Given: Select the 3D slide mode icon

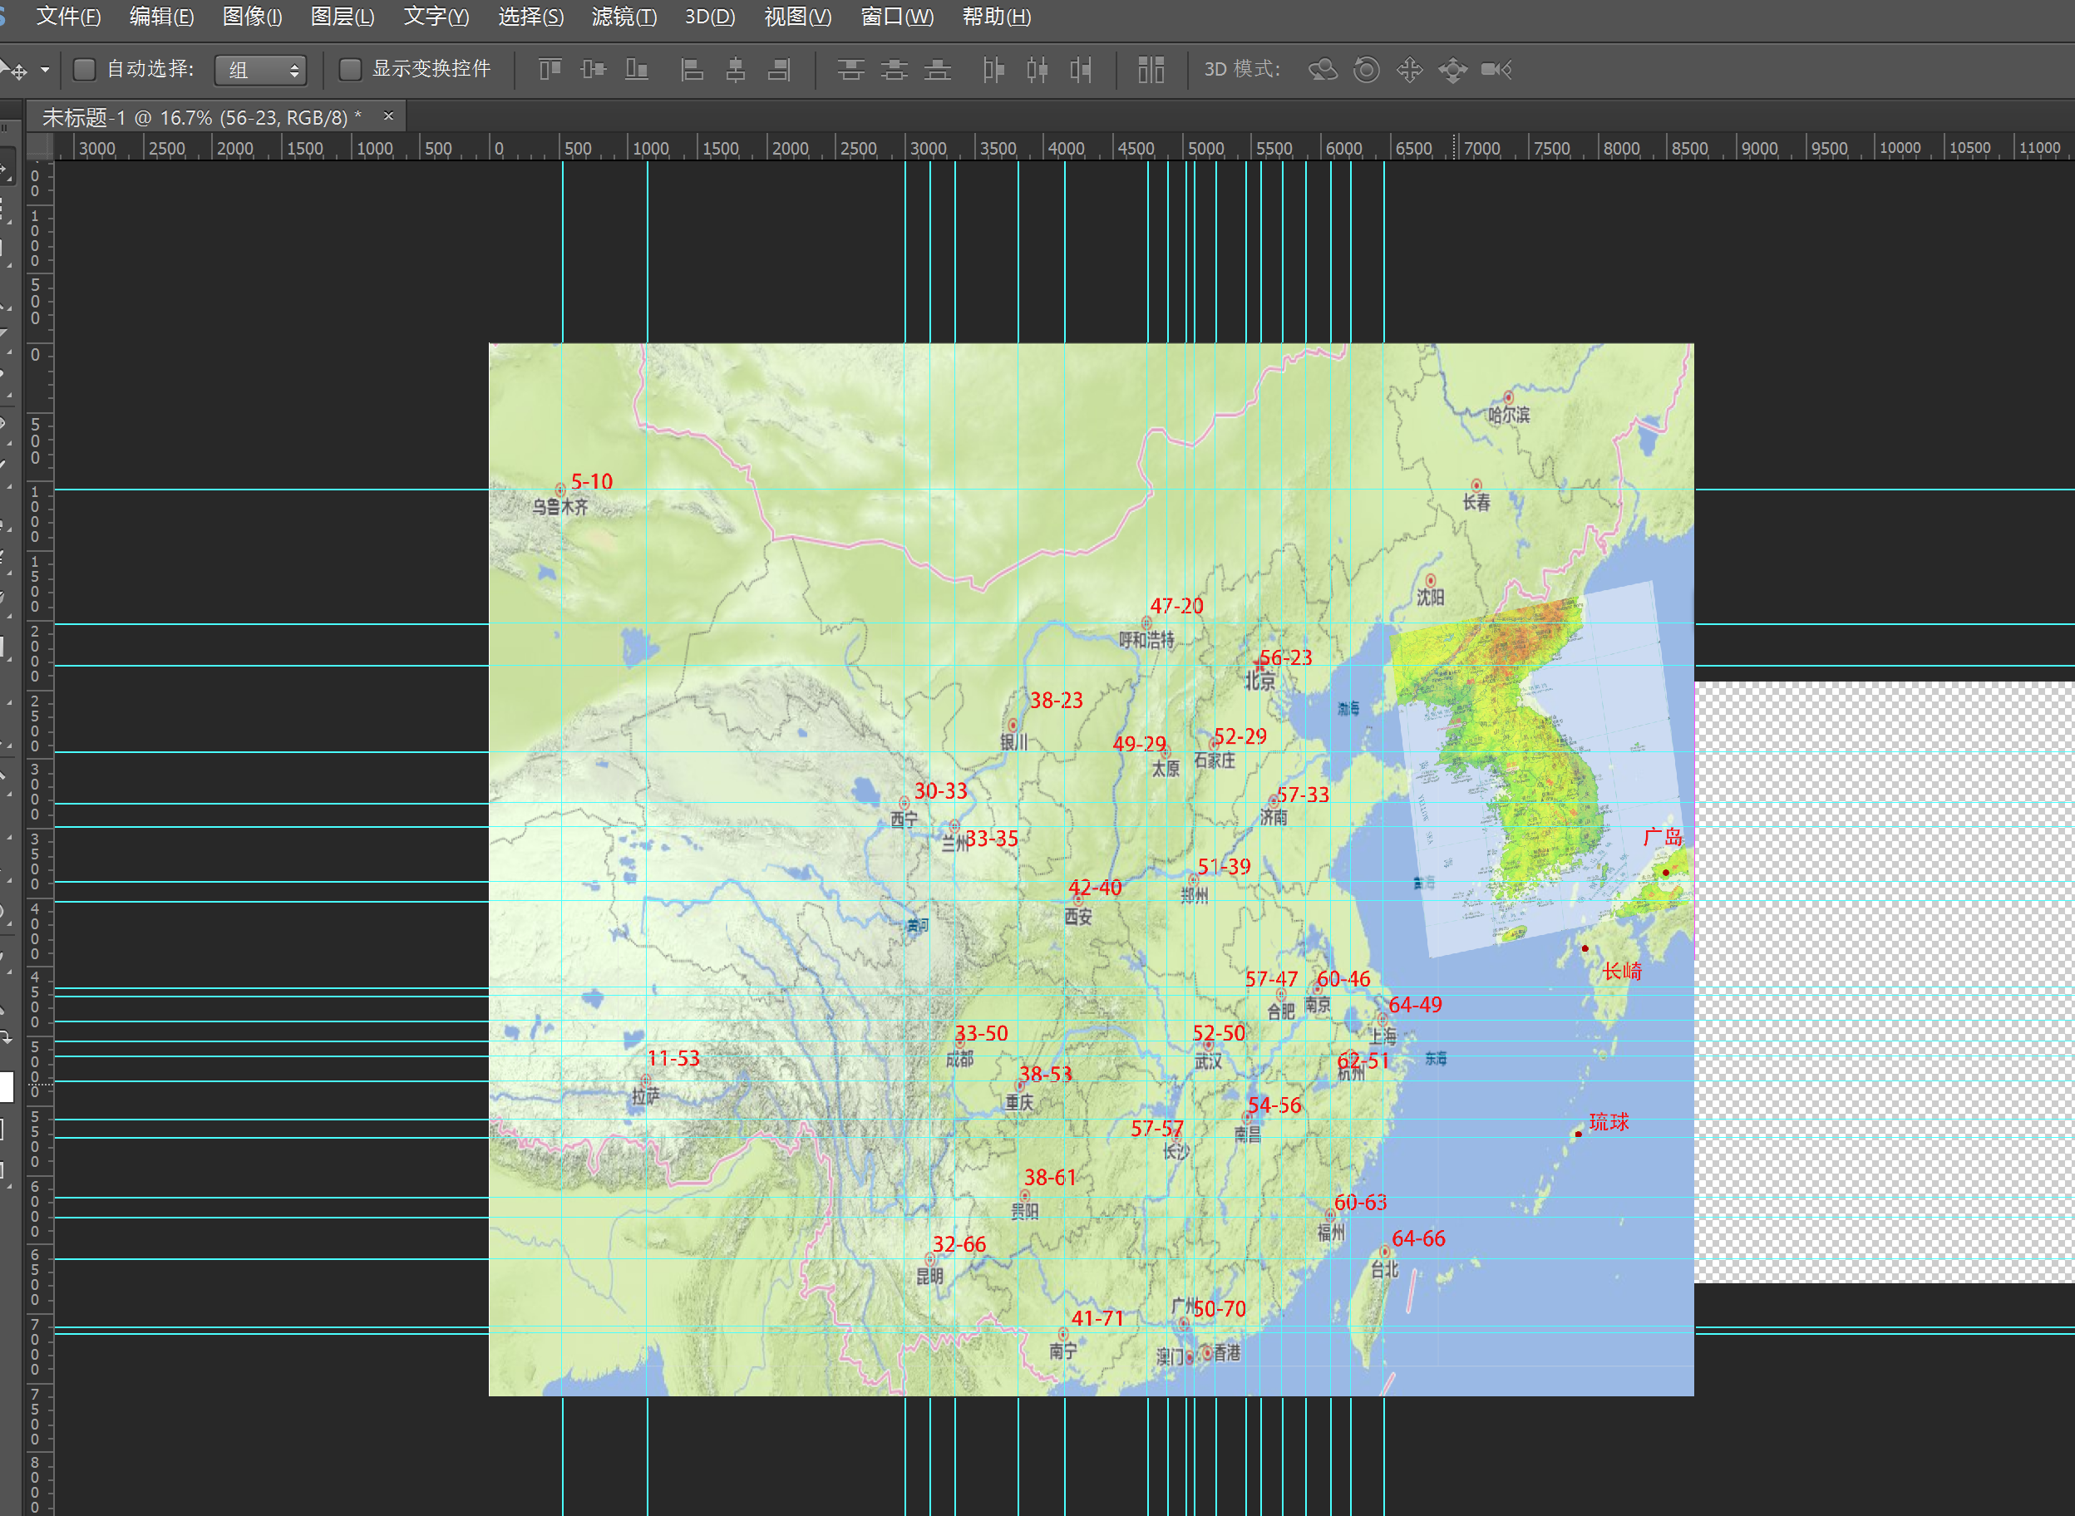Looking at the screenshot, I should [x=1453, y=70].
